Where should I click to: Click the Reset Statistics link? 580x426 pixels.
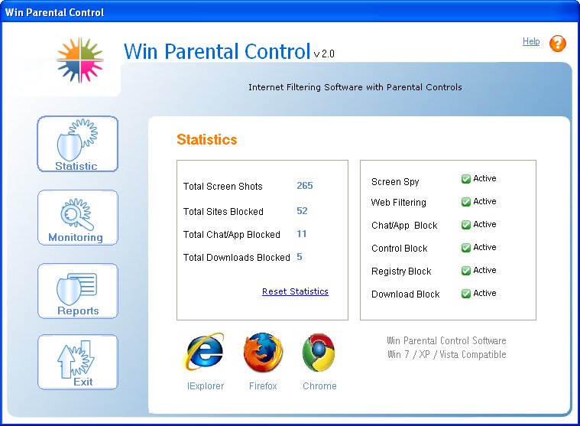[295, 291]
